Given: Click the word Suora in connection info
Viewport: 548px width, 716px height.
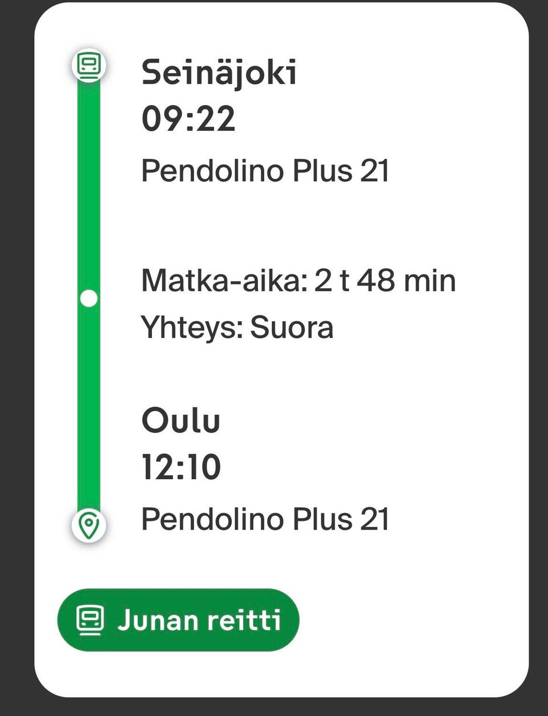Looking at the screenshot, I should pos(292,327).
